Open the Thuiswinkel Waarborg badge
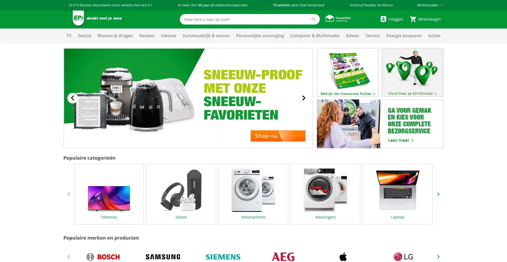Image resolution: width=507 pixels, height=262 pixels. coord(338,18)
